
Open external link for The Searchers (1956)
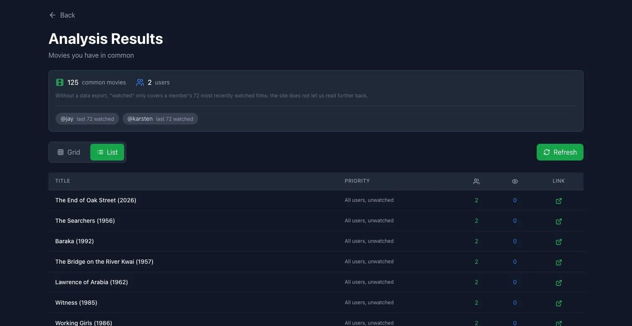coord(558,221)
